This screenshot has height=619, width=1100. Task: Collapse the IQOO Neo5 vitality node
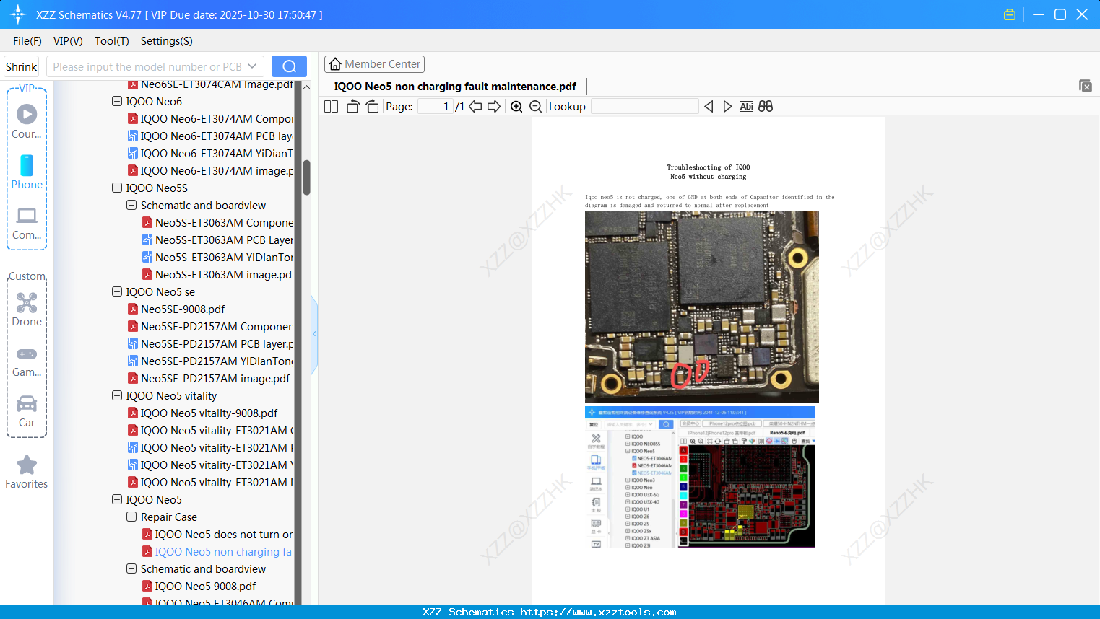click(x=117, y=396)
